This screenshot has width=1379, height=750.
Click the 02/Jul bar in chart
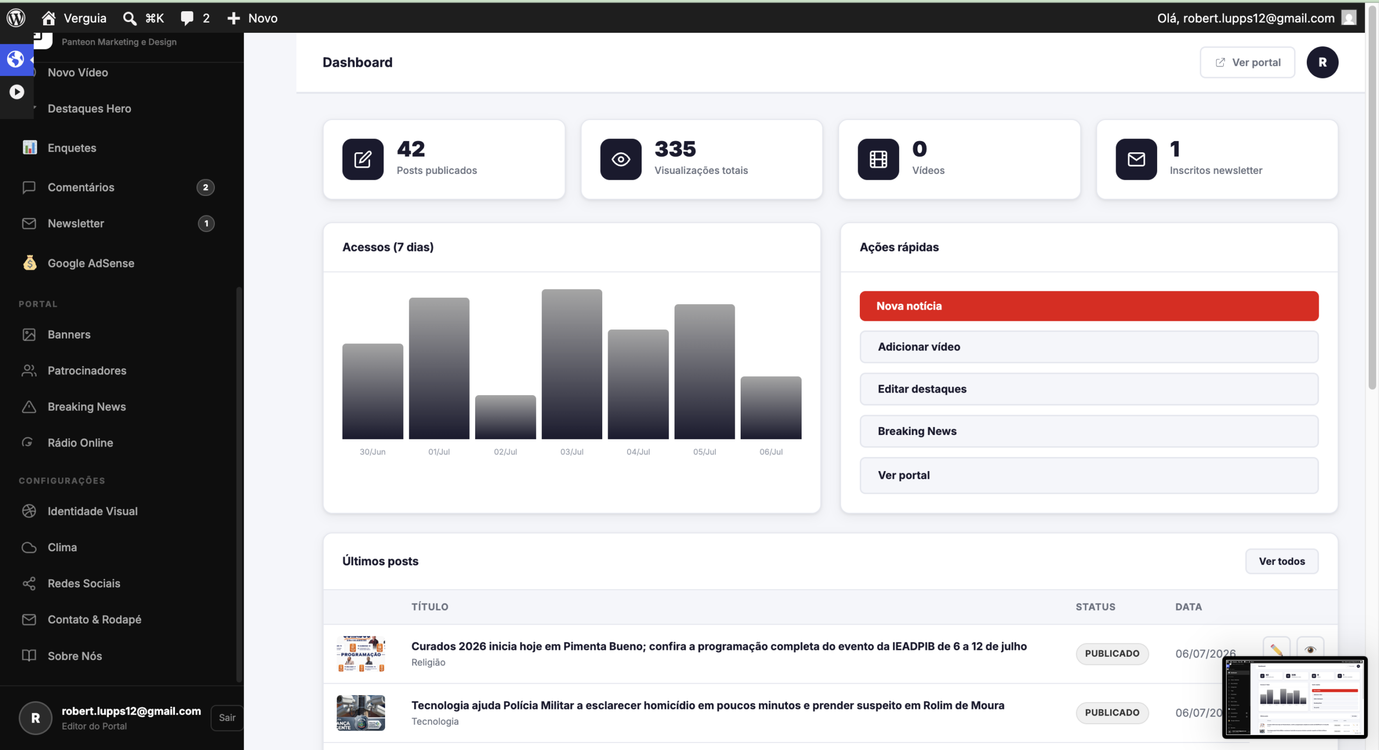(505, 417)
